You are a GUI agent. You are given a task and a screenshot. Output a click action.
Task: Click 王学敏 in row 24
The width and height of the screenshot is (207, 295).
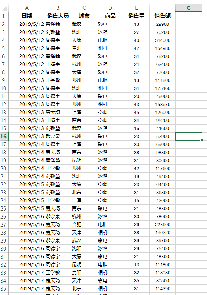coord(58,201)
